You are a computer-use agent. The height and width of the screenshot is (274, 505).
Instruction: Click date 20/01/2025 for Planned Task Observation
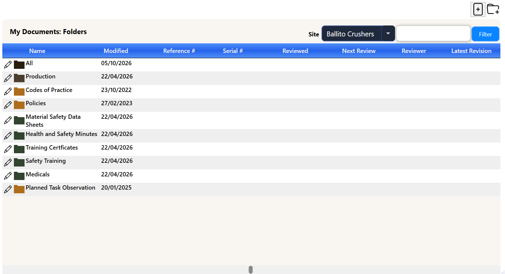pos(116,188)
